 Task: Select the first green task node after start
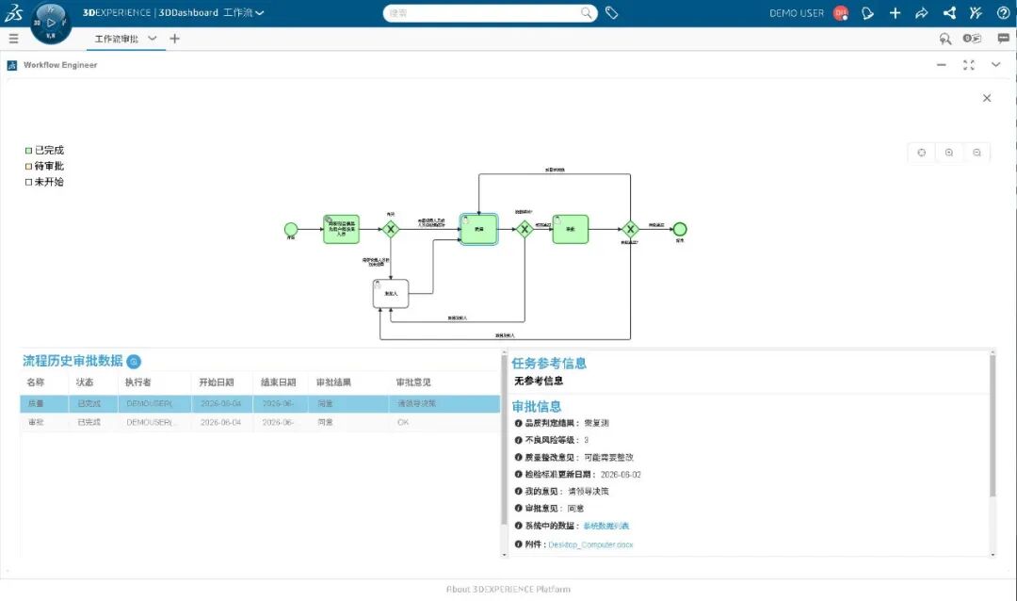point(341,229)
